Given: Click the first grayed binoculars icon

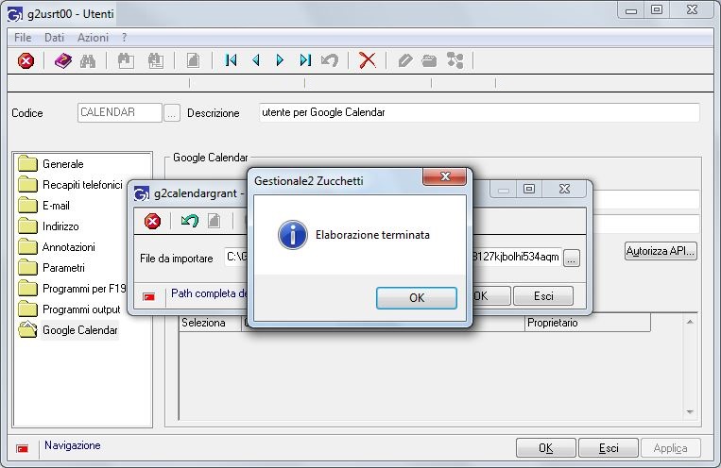Looking at the screenshot, I should [x=126, y=60].
